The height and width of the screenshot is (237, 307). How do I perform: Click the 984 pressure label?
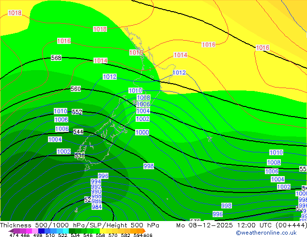click(x=97, y=207)
